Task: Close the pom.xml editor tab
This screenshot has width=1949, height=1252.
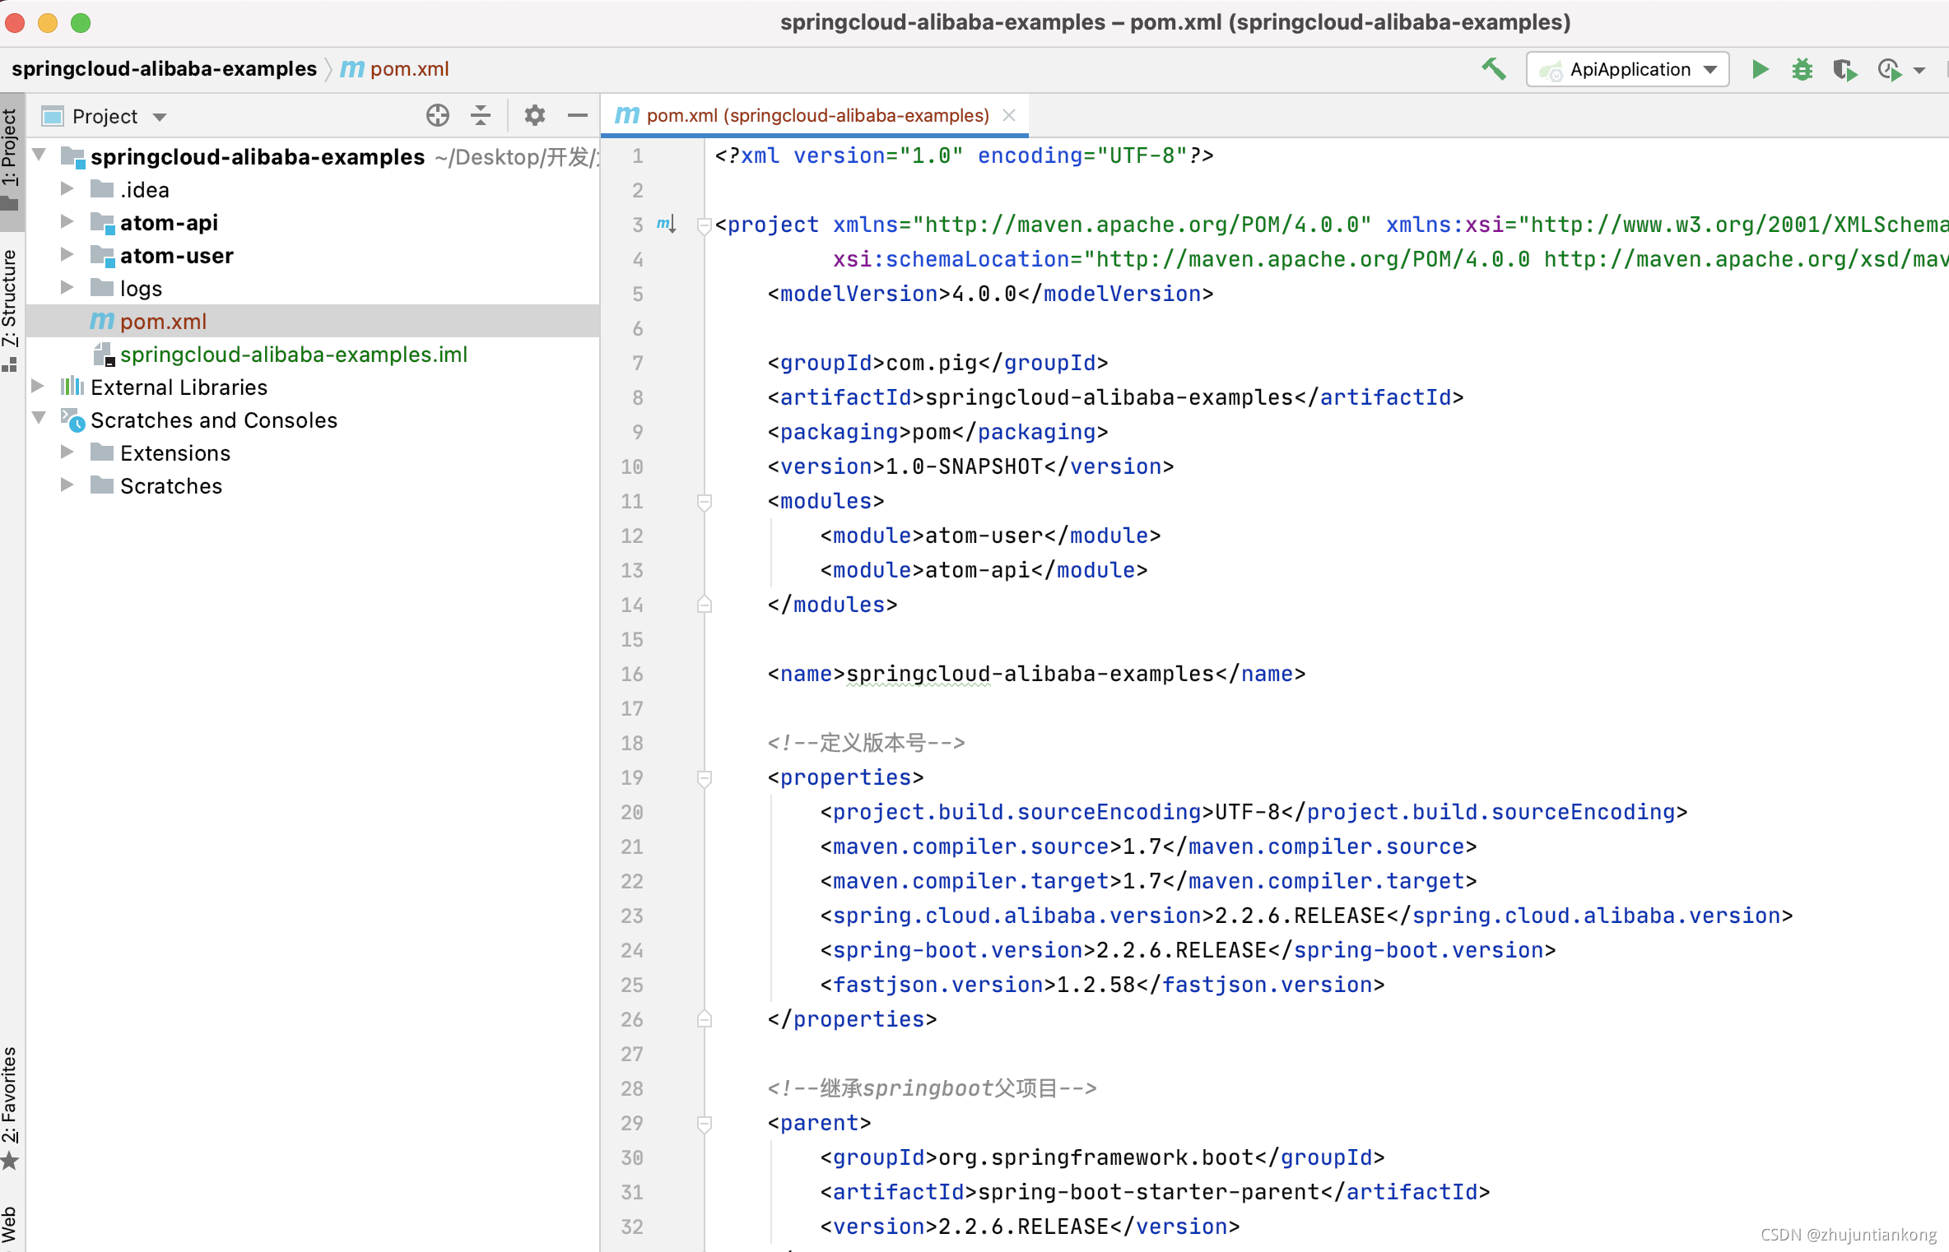Action: pyautogui.click(x=1009, y=115)
